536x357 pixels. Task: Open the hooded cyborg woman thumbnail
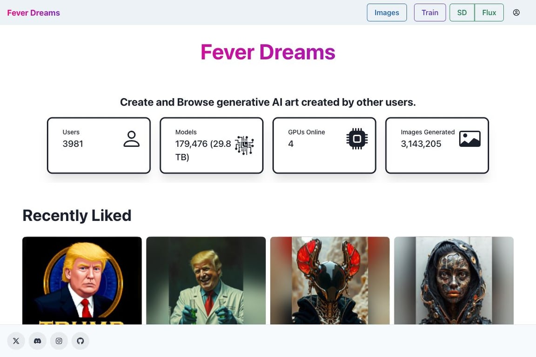tap(454, 280)
